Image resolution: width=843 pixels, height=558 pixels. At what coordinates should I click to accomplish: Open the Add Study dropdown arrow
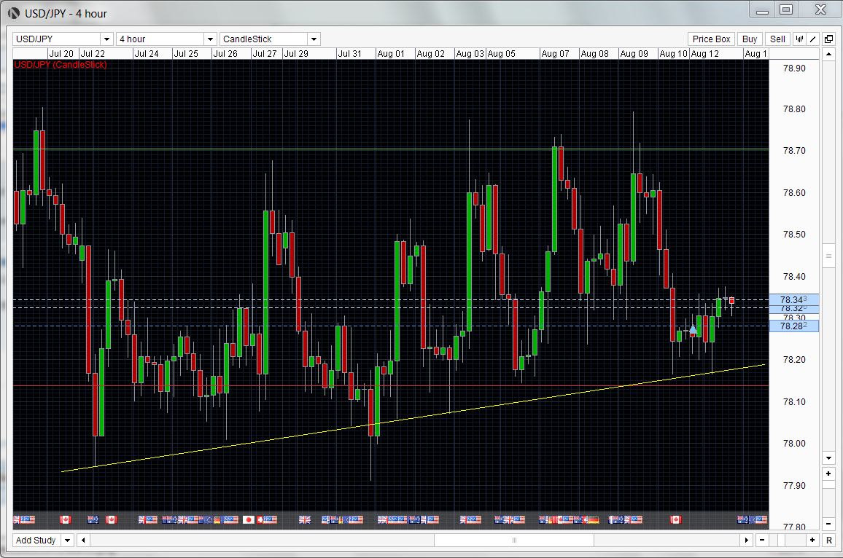coord(67,541)
